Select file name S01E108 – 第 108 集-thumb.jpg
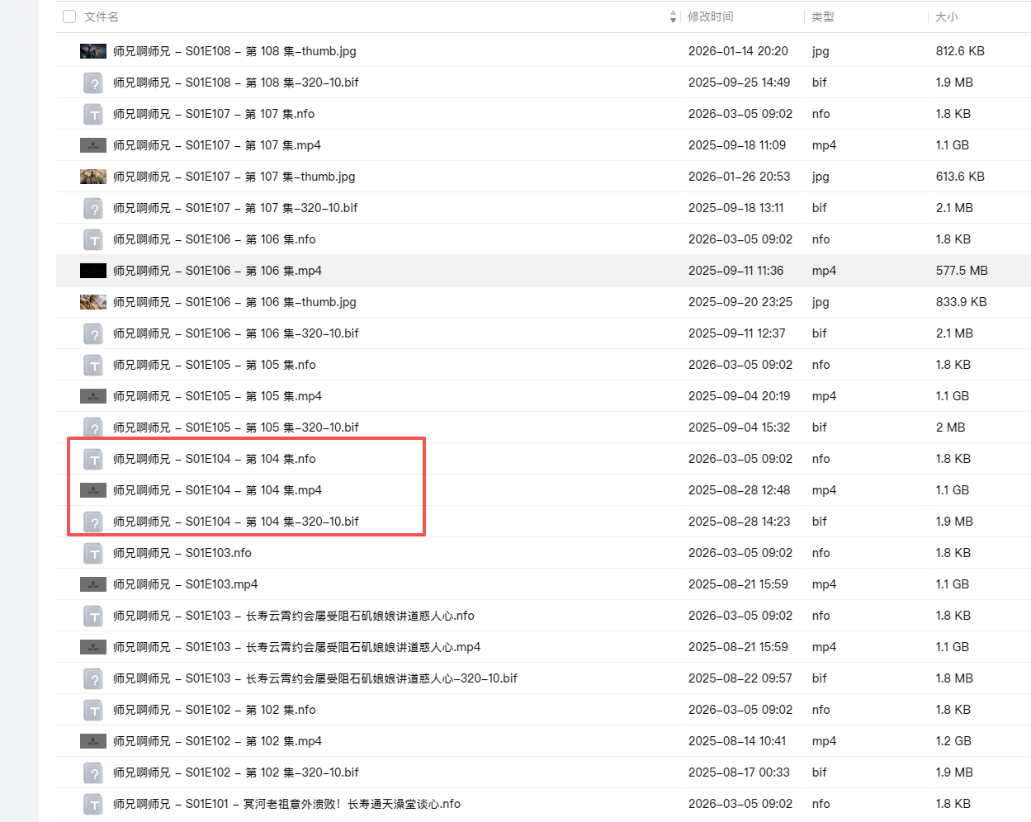The height and width of the screenshot is (822, 1031). [x=234, y=51]
